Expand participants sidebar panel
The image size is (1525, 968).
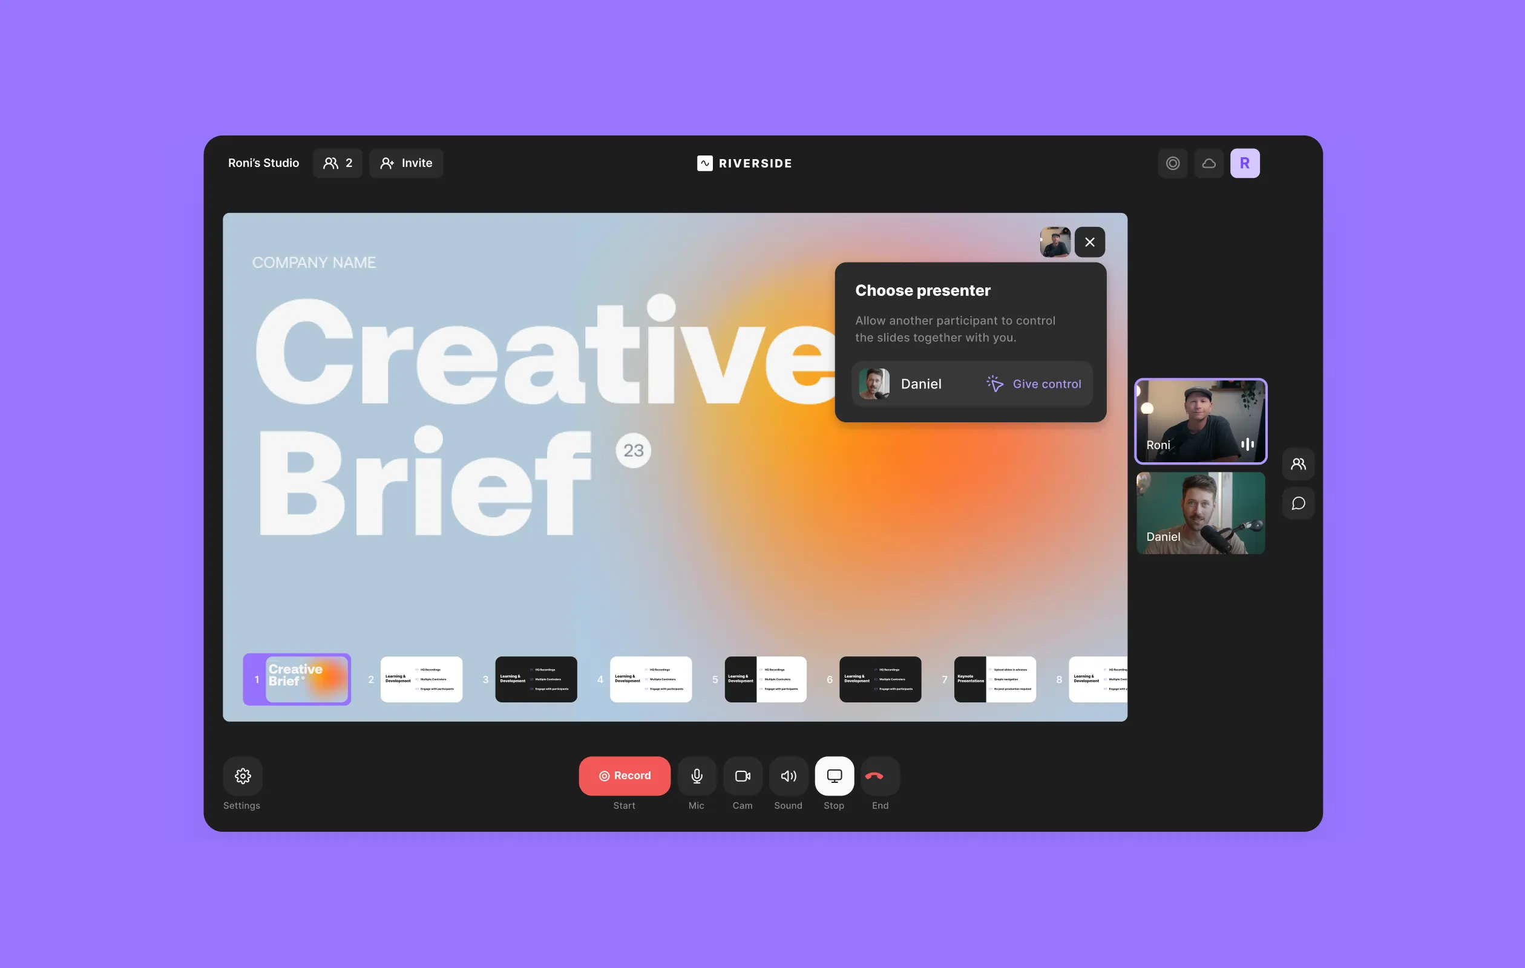1297,463
